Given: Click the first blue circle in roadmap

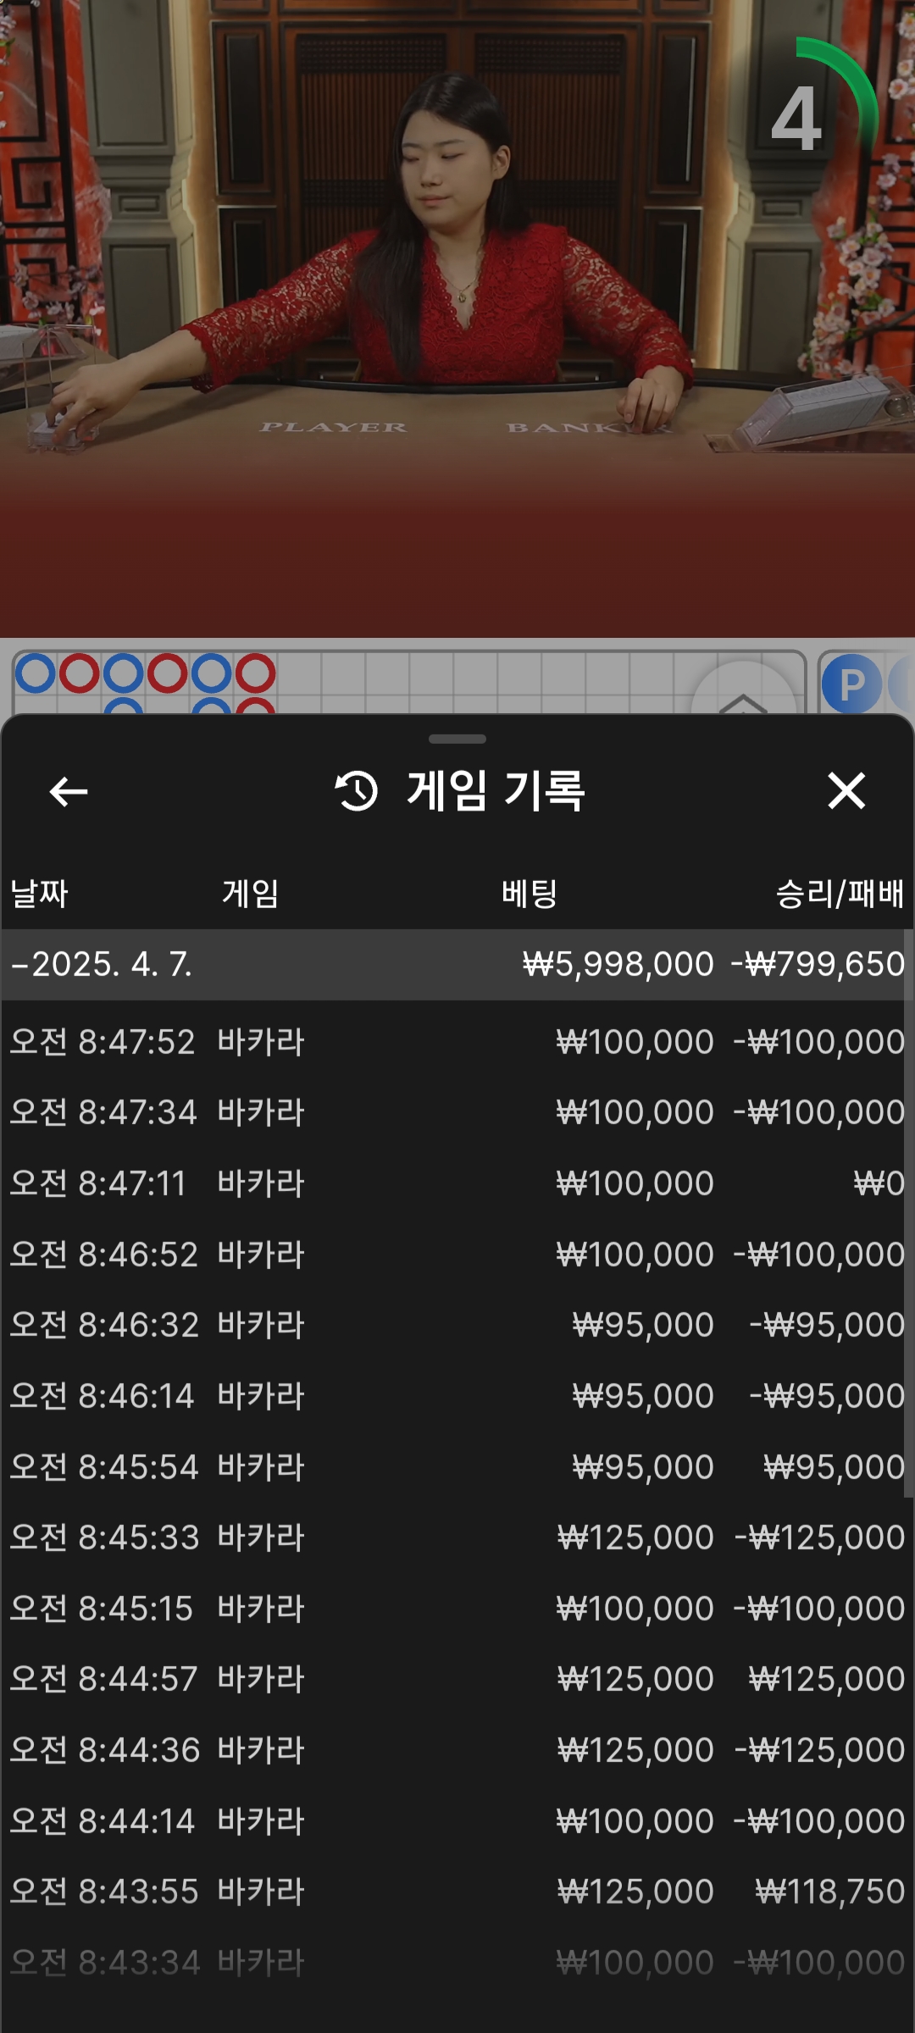Looking at the screenshot, I should click(x=36, y=674).
